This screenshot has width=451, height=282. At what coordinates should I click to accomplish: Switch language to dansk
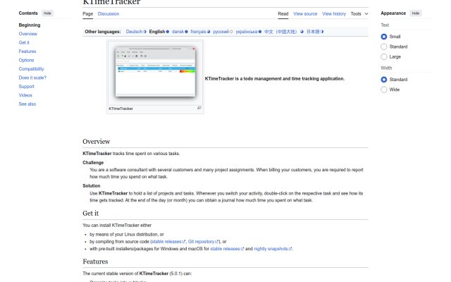[178, 32]
